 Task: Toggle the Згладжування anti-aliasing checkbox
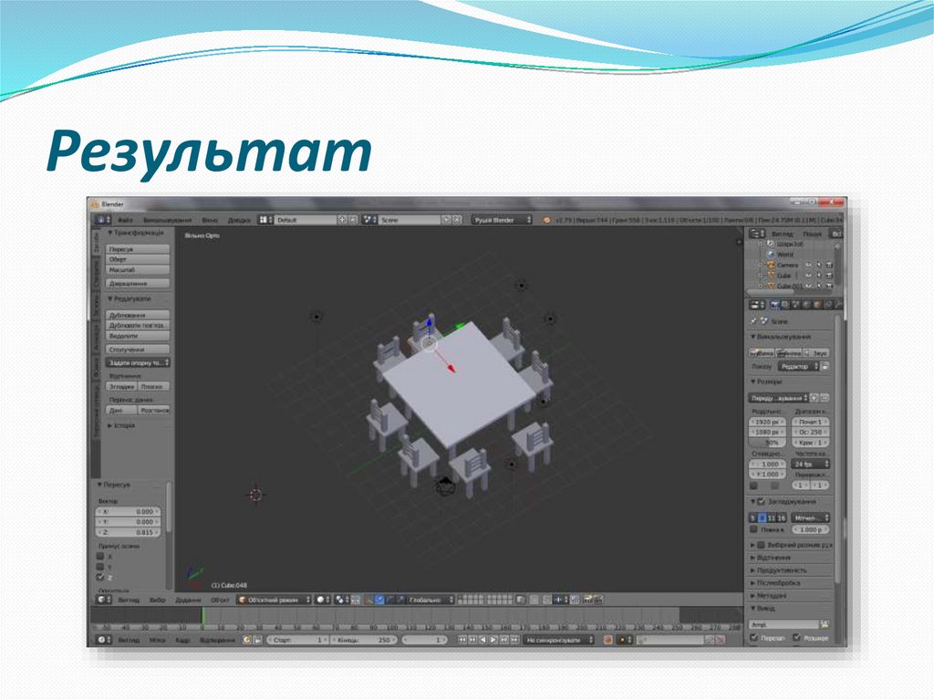coord(762,502)
